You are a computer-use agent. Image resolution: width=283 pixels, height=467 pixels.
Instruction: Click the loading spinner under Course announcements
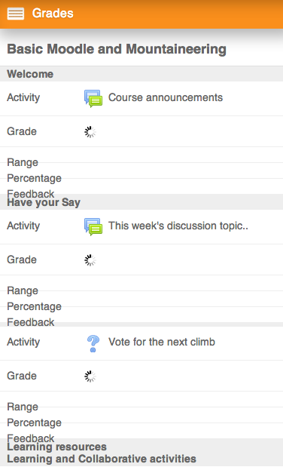pos(90,132)
